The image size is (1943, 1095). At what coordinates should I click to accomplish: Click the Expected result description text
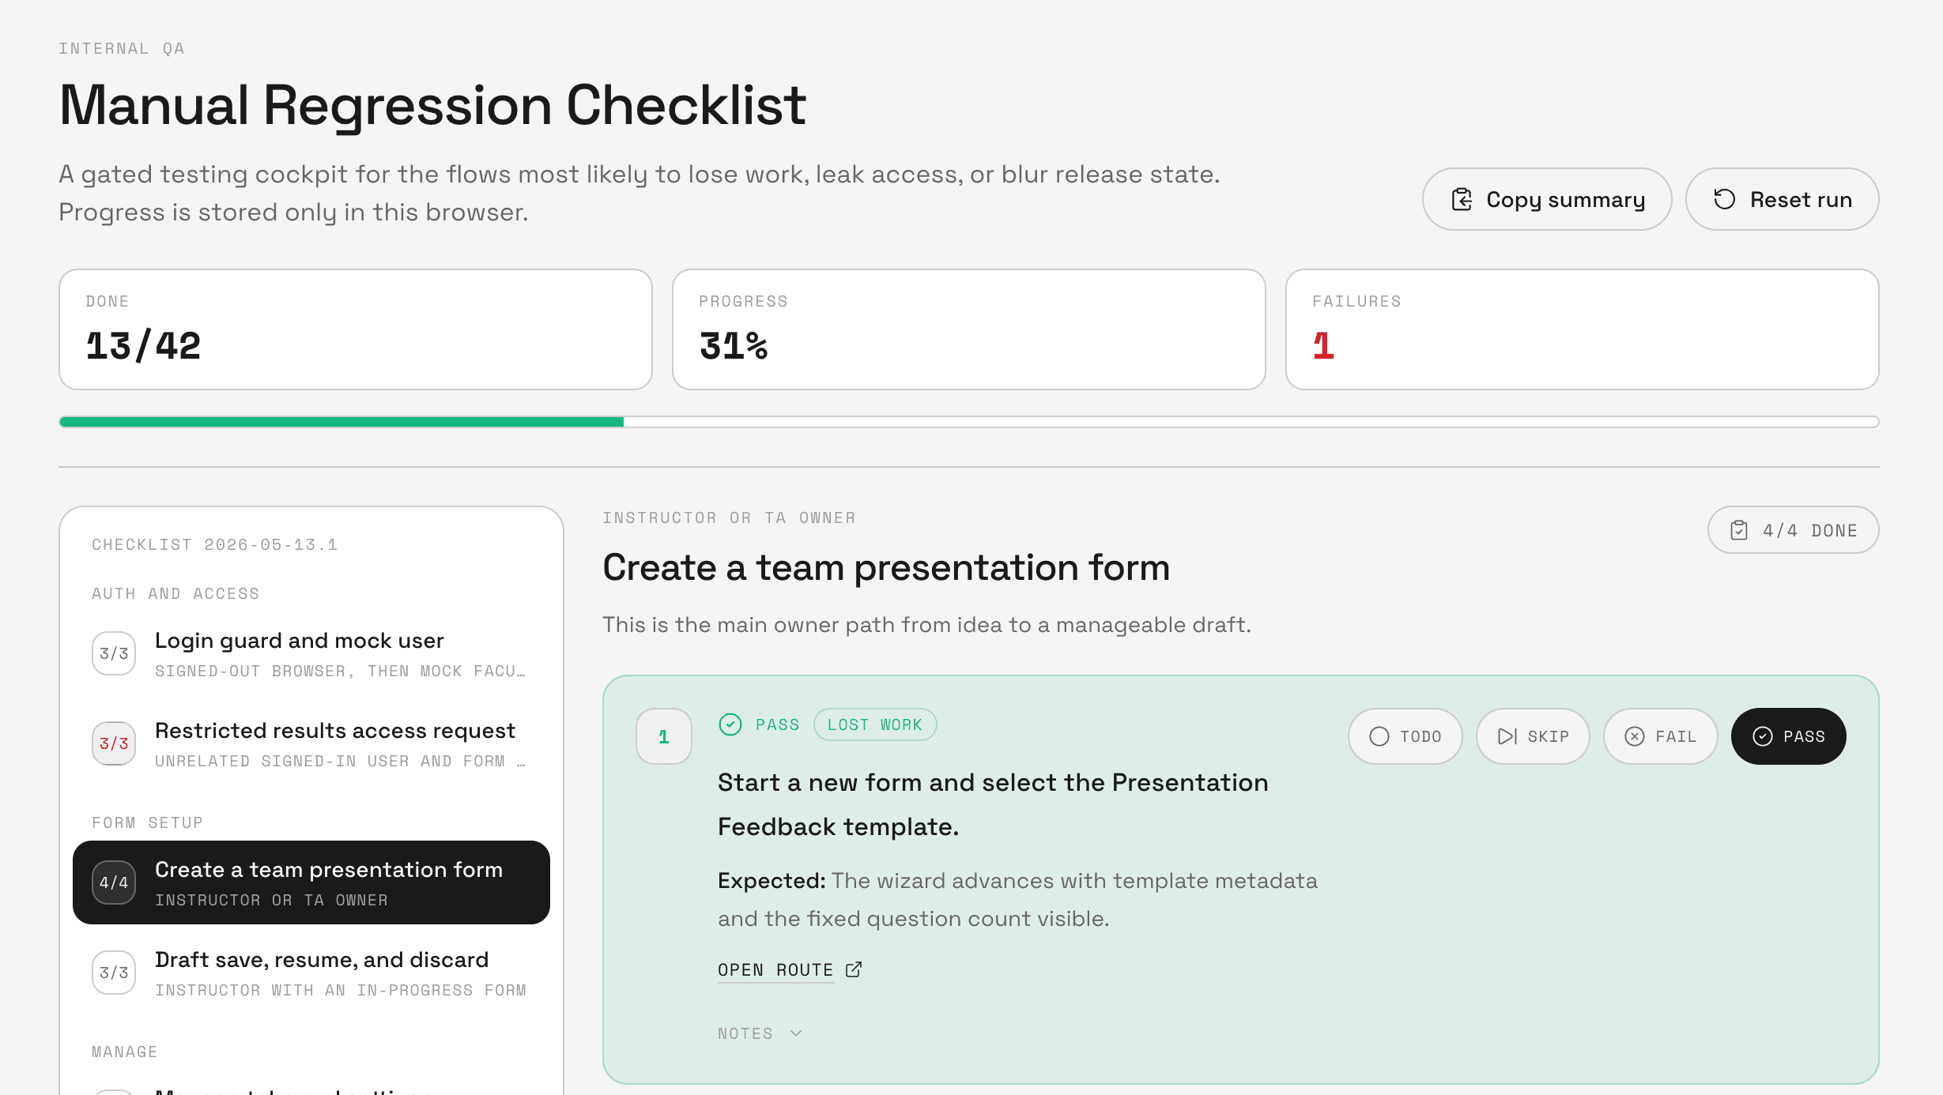[1017, 900]
